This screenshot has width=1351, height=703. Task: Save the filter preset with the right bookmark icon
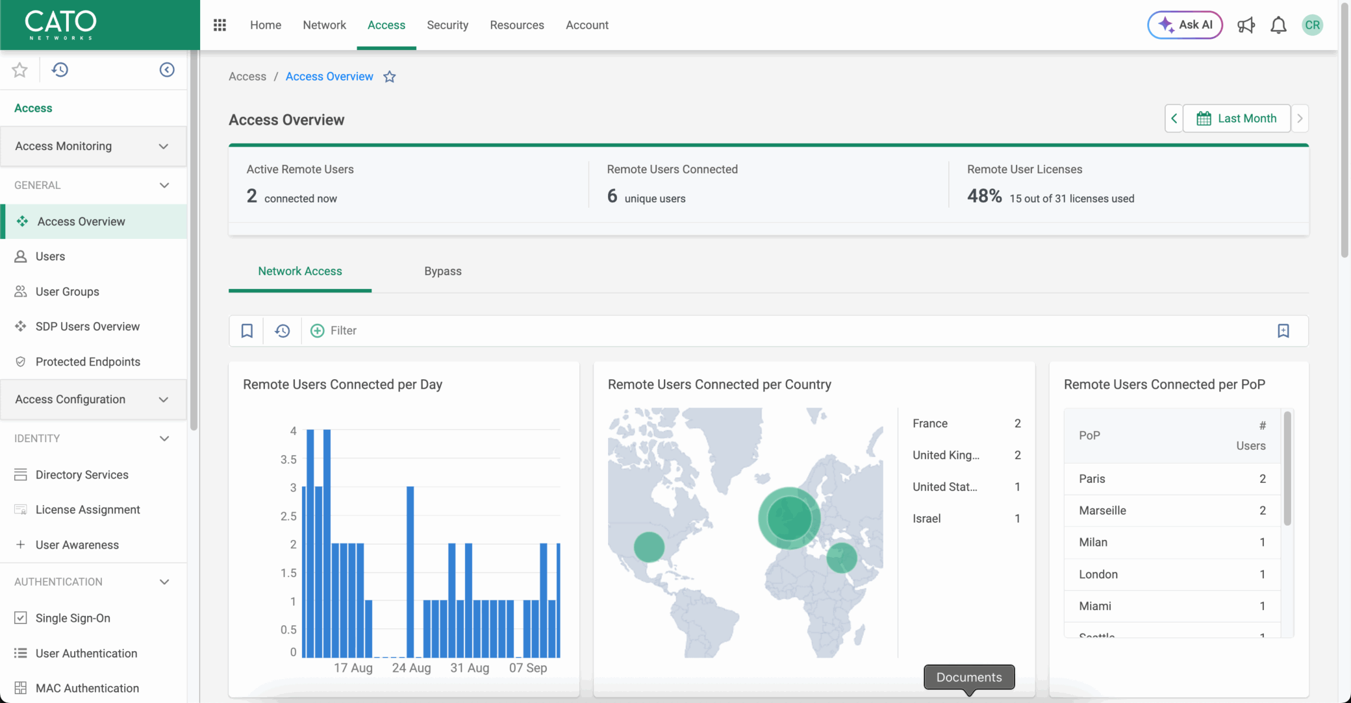point(1283,331)
